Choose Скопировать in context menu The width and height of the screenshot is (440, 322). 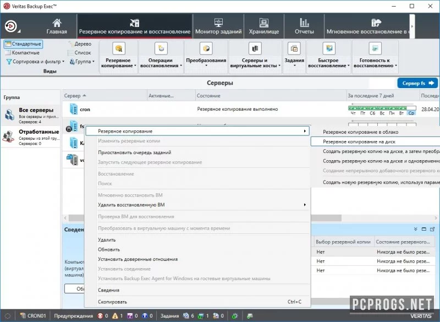(x=197, y=302)
